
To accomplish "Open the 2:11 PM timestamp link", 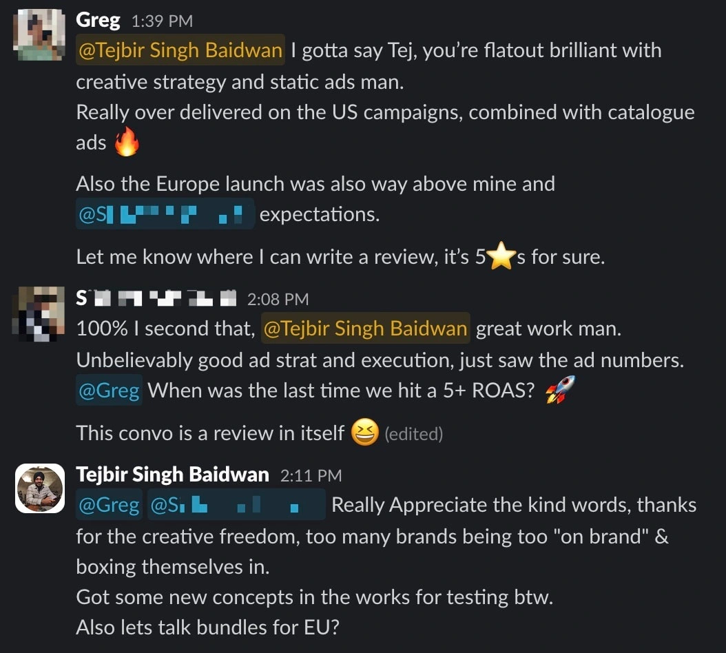I will [311, 475].
